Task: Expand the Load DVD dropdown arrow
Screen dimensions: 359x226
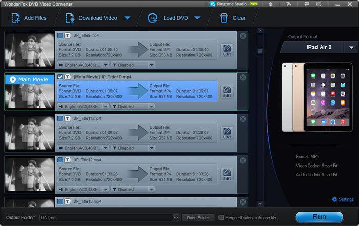Action: [197, 18]
